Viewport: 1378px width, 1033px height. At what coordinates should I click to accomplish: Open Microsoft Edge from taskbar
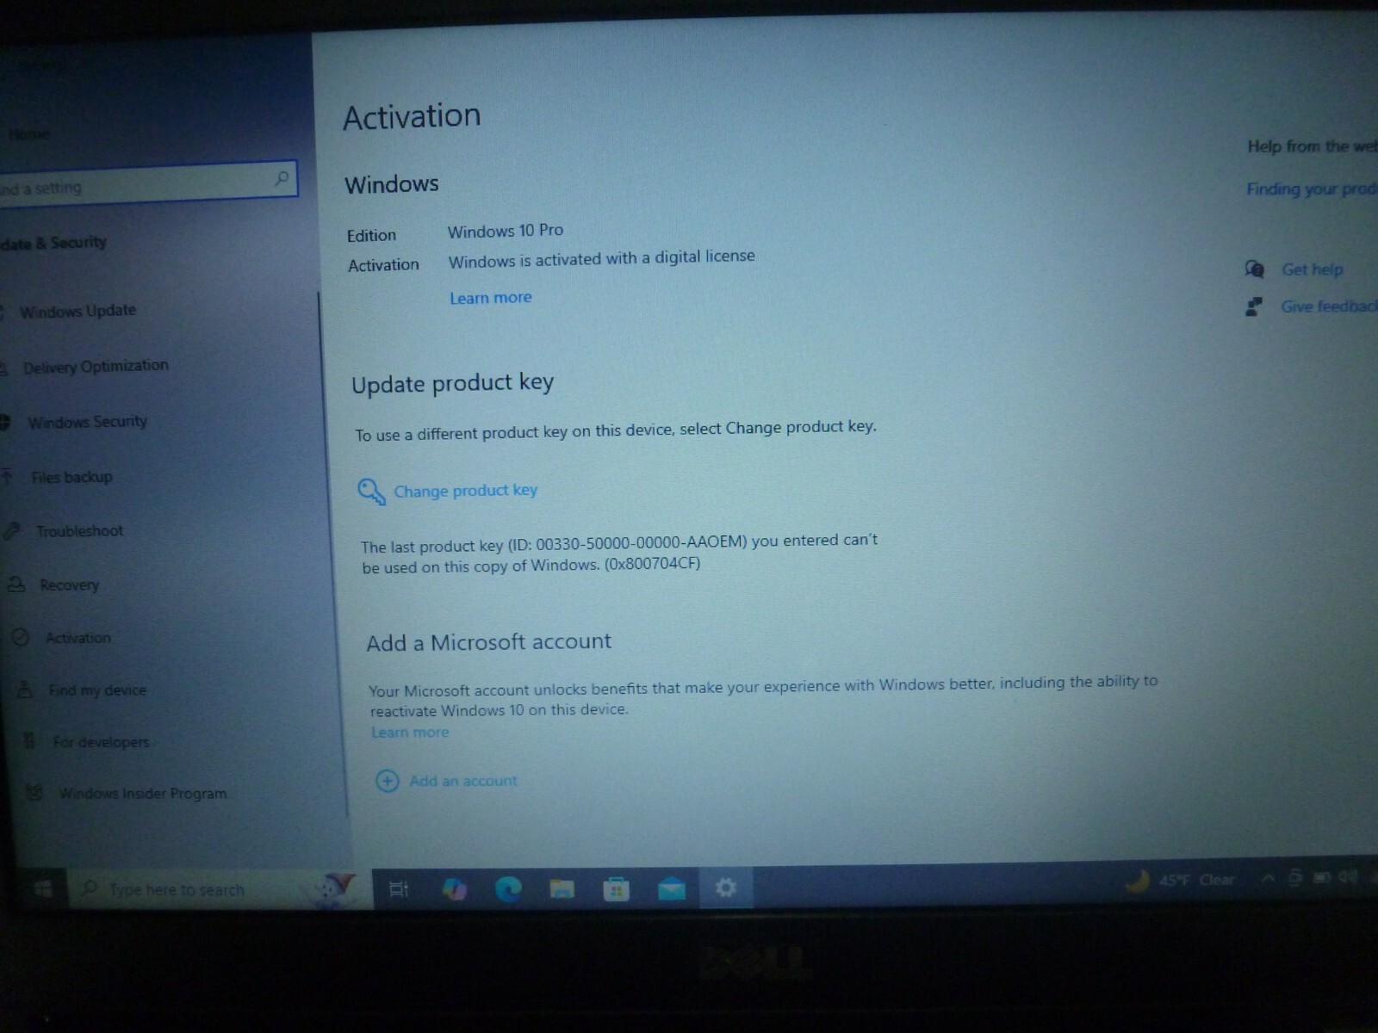point(508,888)
